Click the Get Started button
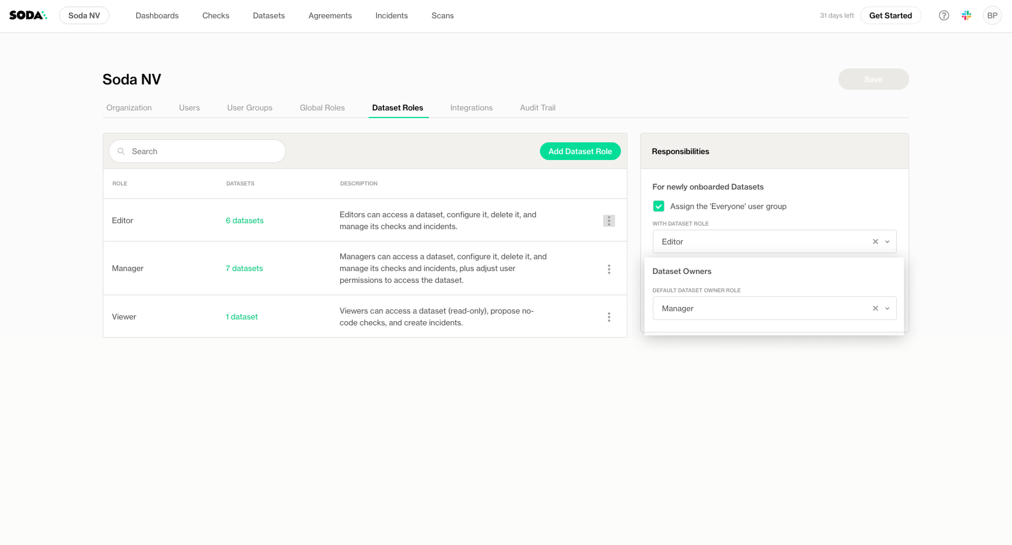The height and width of the screenshot is (545, 1012). click(890, 15)
